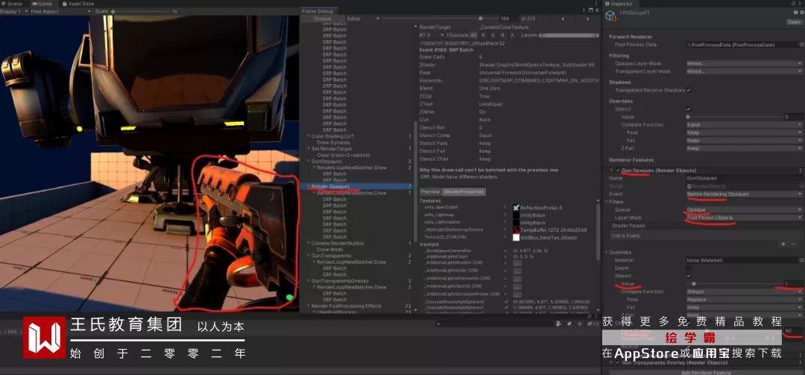Switch to the Scene tab
The width and height of the screenshot is (805, 375).
(11, 4)
